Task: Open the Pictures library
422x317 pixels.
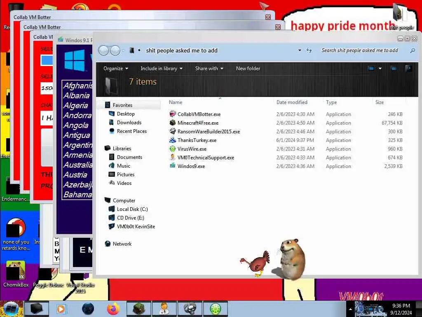Action: [x=126, y=175]
